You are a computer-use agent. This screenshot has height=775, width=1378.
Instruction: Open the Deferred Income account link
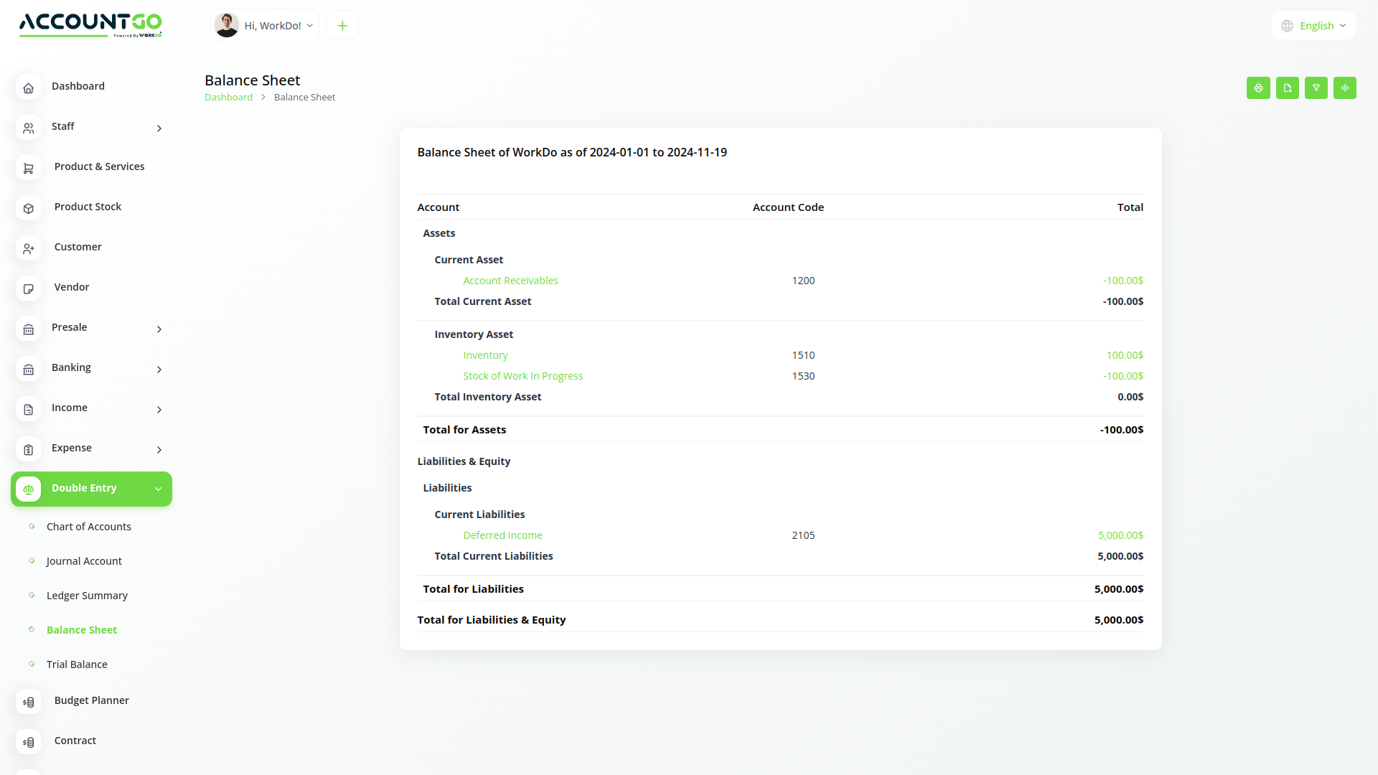502,535
